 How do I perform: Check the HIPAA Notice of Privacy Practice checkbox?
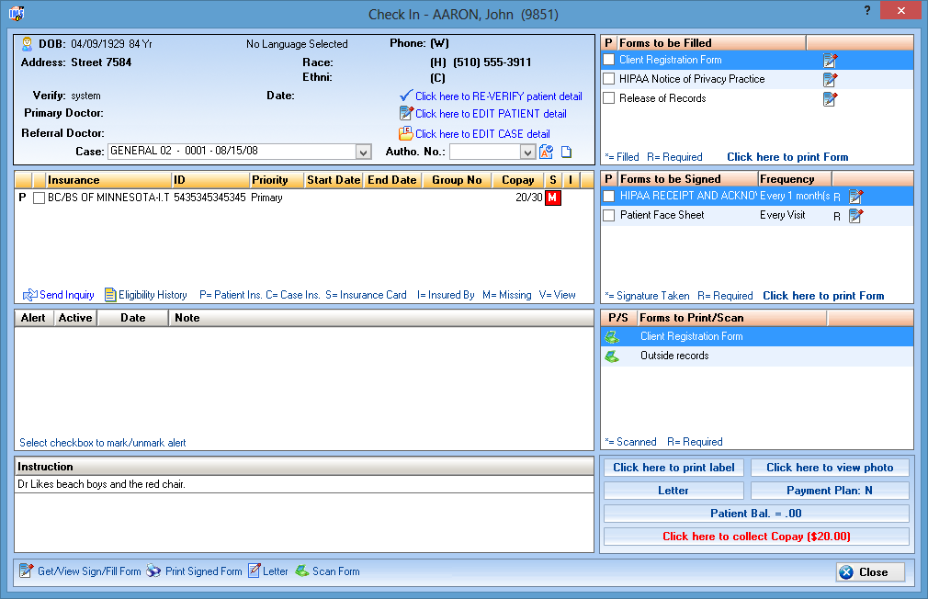click(x=608, y=79)
